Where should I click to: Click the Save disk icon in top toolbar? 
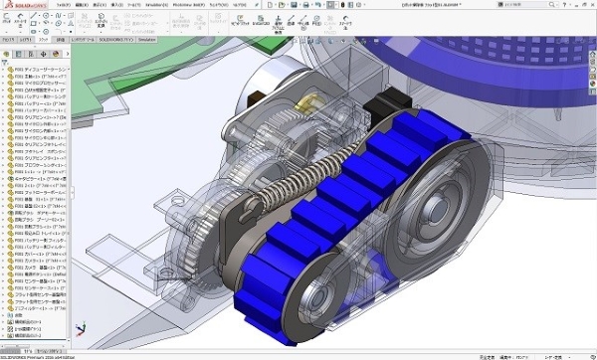click(x=294, y=5)
